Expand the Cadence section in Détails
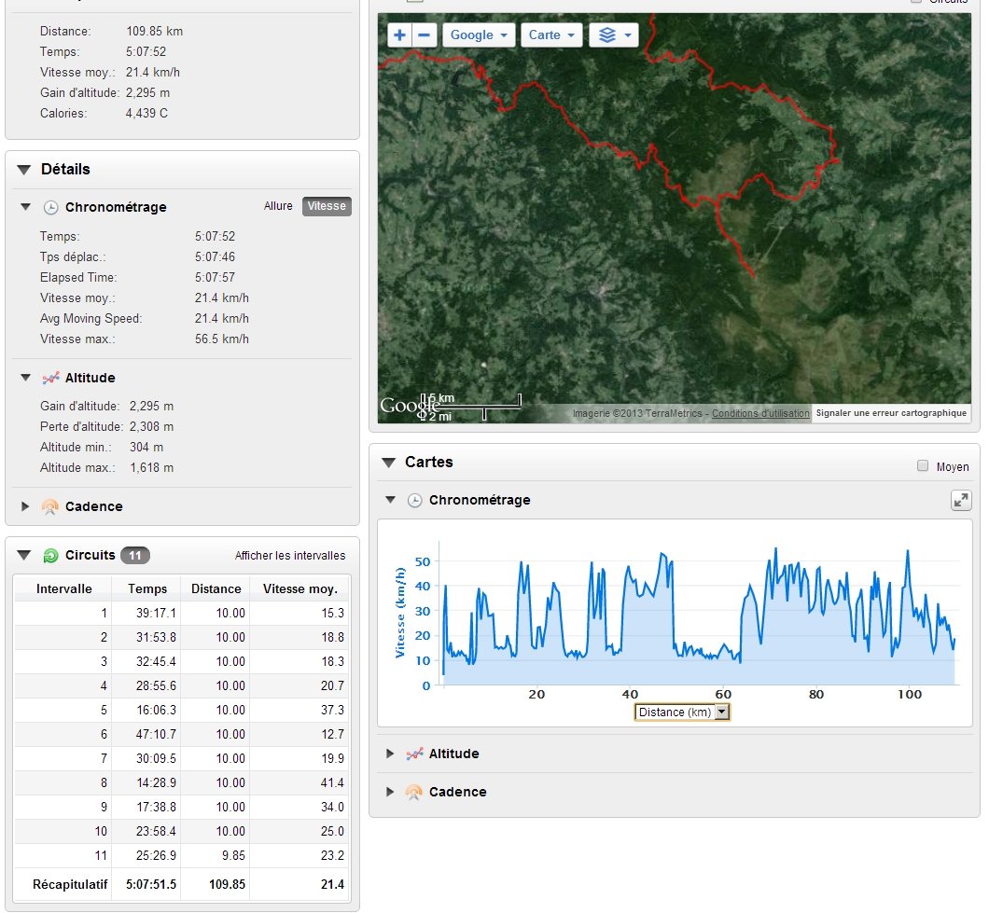The height and width of the screenshot is (913, 989). [x=26, y=506]
